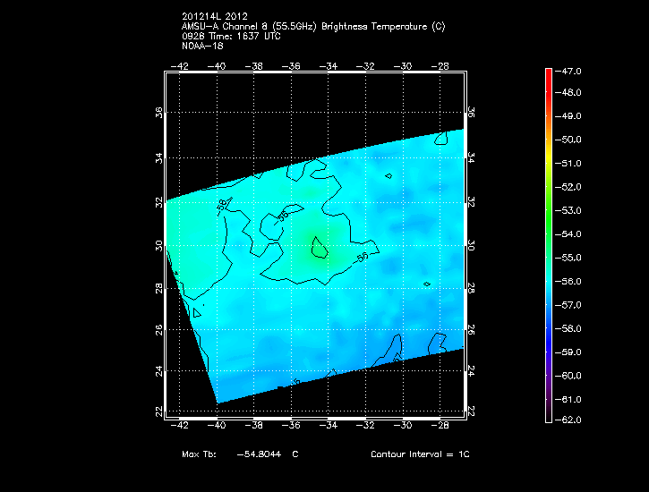Click the 'Contour Interval = 1C' text

pyautogui.click(x=420, y=454)
